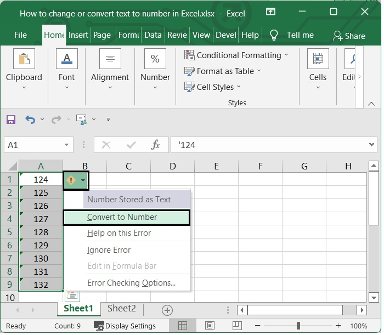Switch to the Sheet2 tab
The width and height of the screenshot is (384, 335).
[x=121, y=309]
